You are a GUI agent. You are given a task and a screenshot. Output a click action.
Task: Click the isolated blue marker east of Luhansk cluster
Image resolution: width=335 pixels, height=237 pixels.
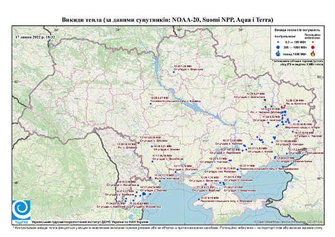point(298,122)
